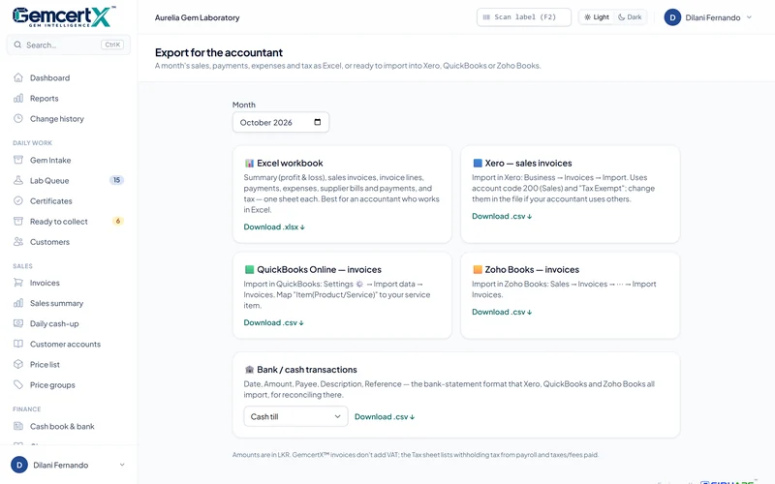Click the Invoices cart icon
The image size is (775, 484).
click(18, 283)
